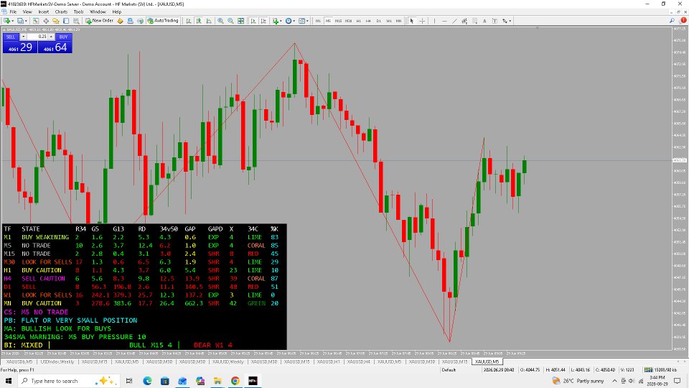Image resolution: width=689 pixels, height=388 pixels.
Task: Zoom in on the chart
Action: click(x=220, y=21)
